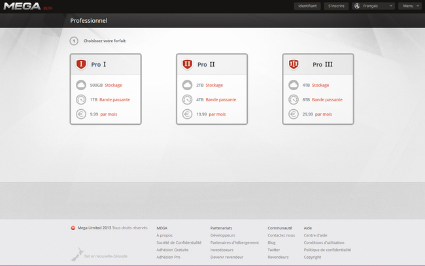Open the Centre d'aide link
Screen dimensions: 425x266
click(x=316, y=235)
